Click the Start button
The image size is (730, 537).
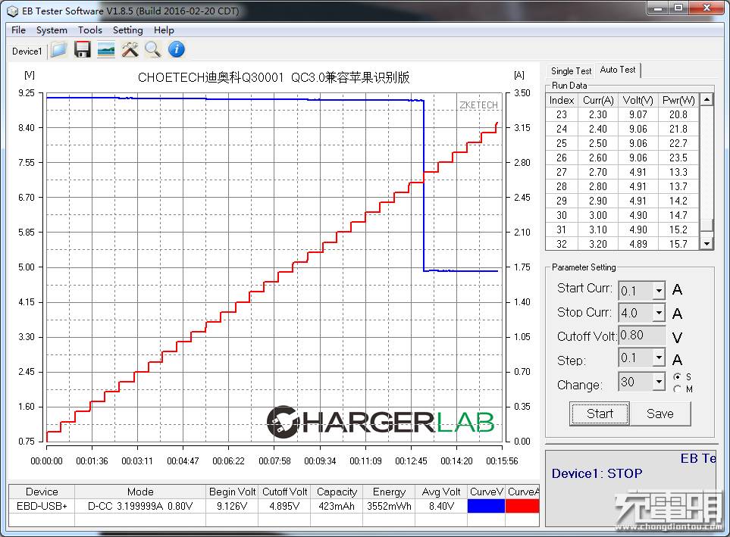point(600,414)
